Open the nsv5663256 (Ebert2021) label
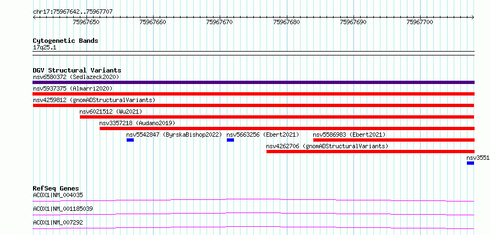Viewport: 490px width, 235px height. click(x=263, y=135)
